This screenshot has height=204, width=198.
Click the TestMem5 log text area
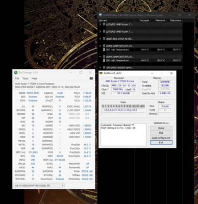click(123, 135)
